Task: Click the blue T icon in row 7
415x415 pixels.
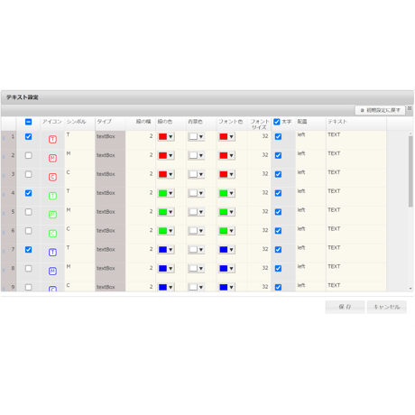Action: pos(52,253)
